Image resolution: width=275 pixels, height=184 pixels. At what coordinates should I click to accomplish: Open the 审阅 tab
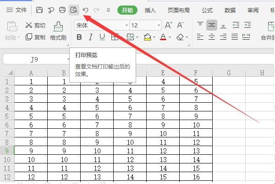coord(253,10)
